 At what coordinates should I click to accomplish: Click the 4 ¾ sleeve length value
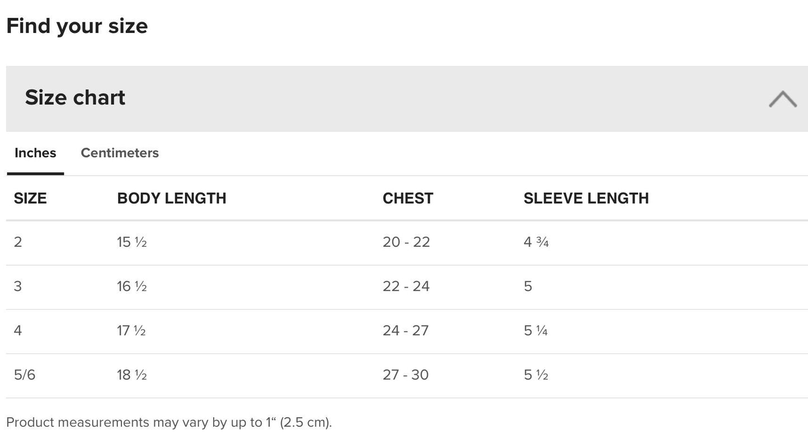click(536, 242)
